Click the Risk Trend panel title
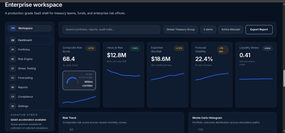 [69, 118]
